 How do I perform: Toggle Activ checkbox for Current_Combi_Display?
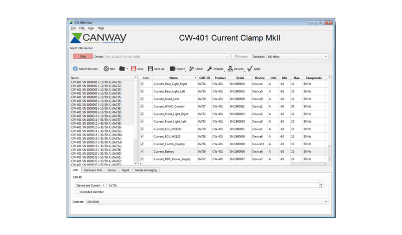pos(142,144)
